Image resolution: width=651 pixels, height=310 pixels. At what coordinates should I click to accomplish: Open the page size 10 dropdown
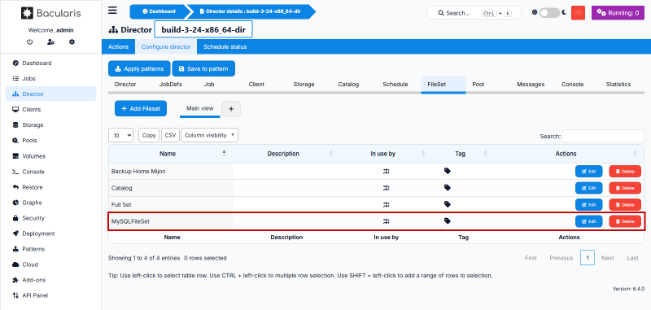tap(120, 135)
